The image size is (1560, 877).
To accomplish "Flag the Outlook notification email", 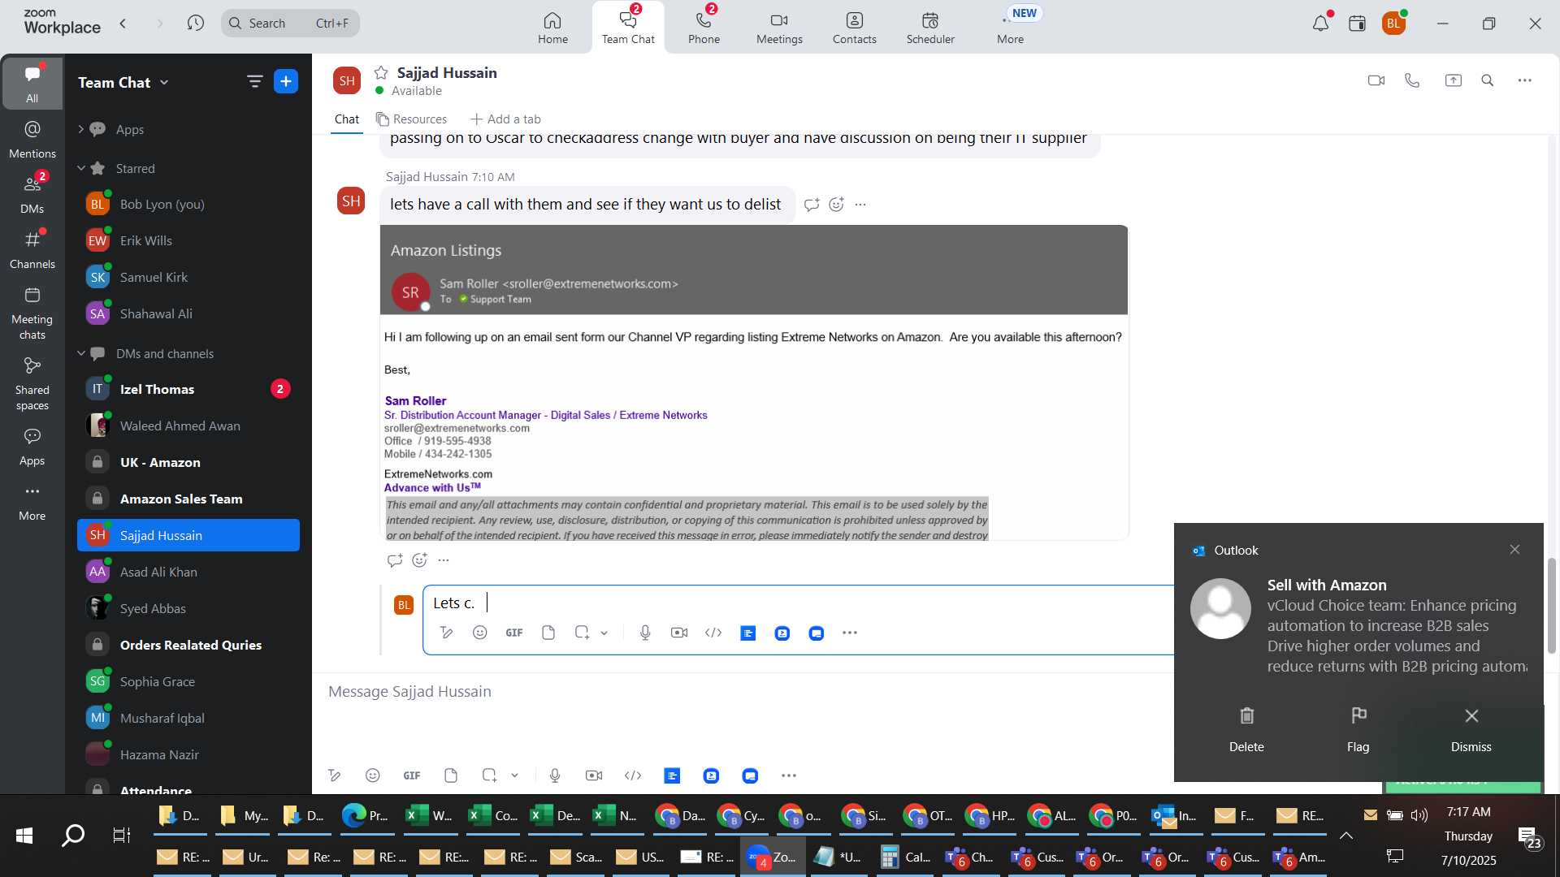I will (1358, 728).
